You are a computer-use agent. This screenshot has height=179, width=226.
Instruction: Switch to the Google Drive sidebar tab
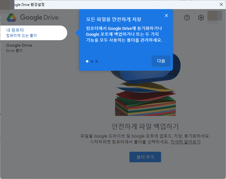[x=19, y=48]
